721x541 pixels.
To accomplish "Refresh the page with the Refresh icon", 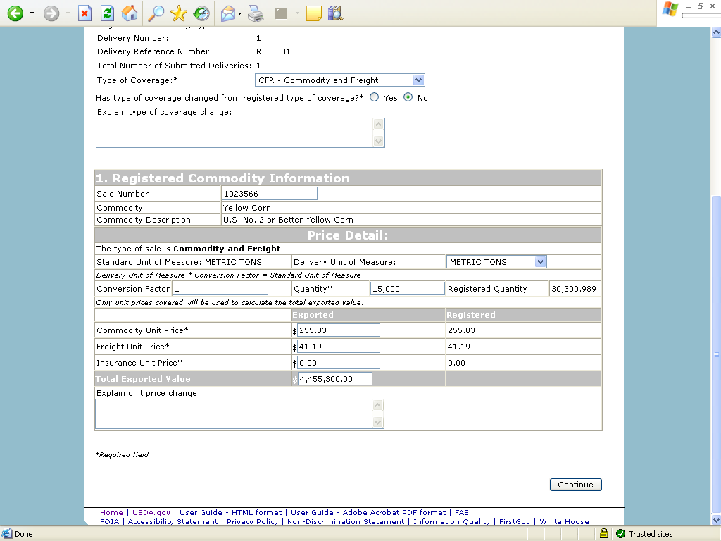I will coord(107,13).
